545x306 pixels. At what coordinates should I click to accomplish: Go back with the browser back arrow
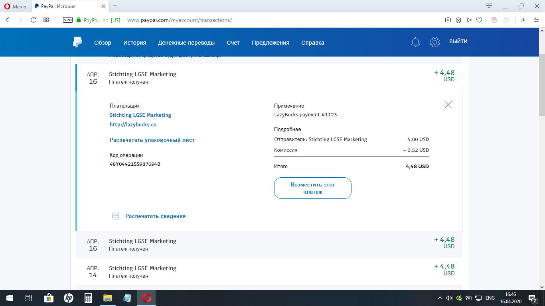click(x=8, y=20)
